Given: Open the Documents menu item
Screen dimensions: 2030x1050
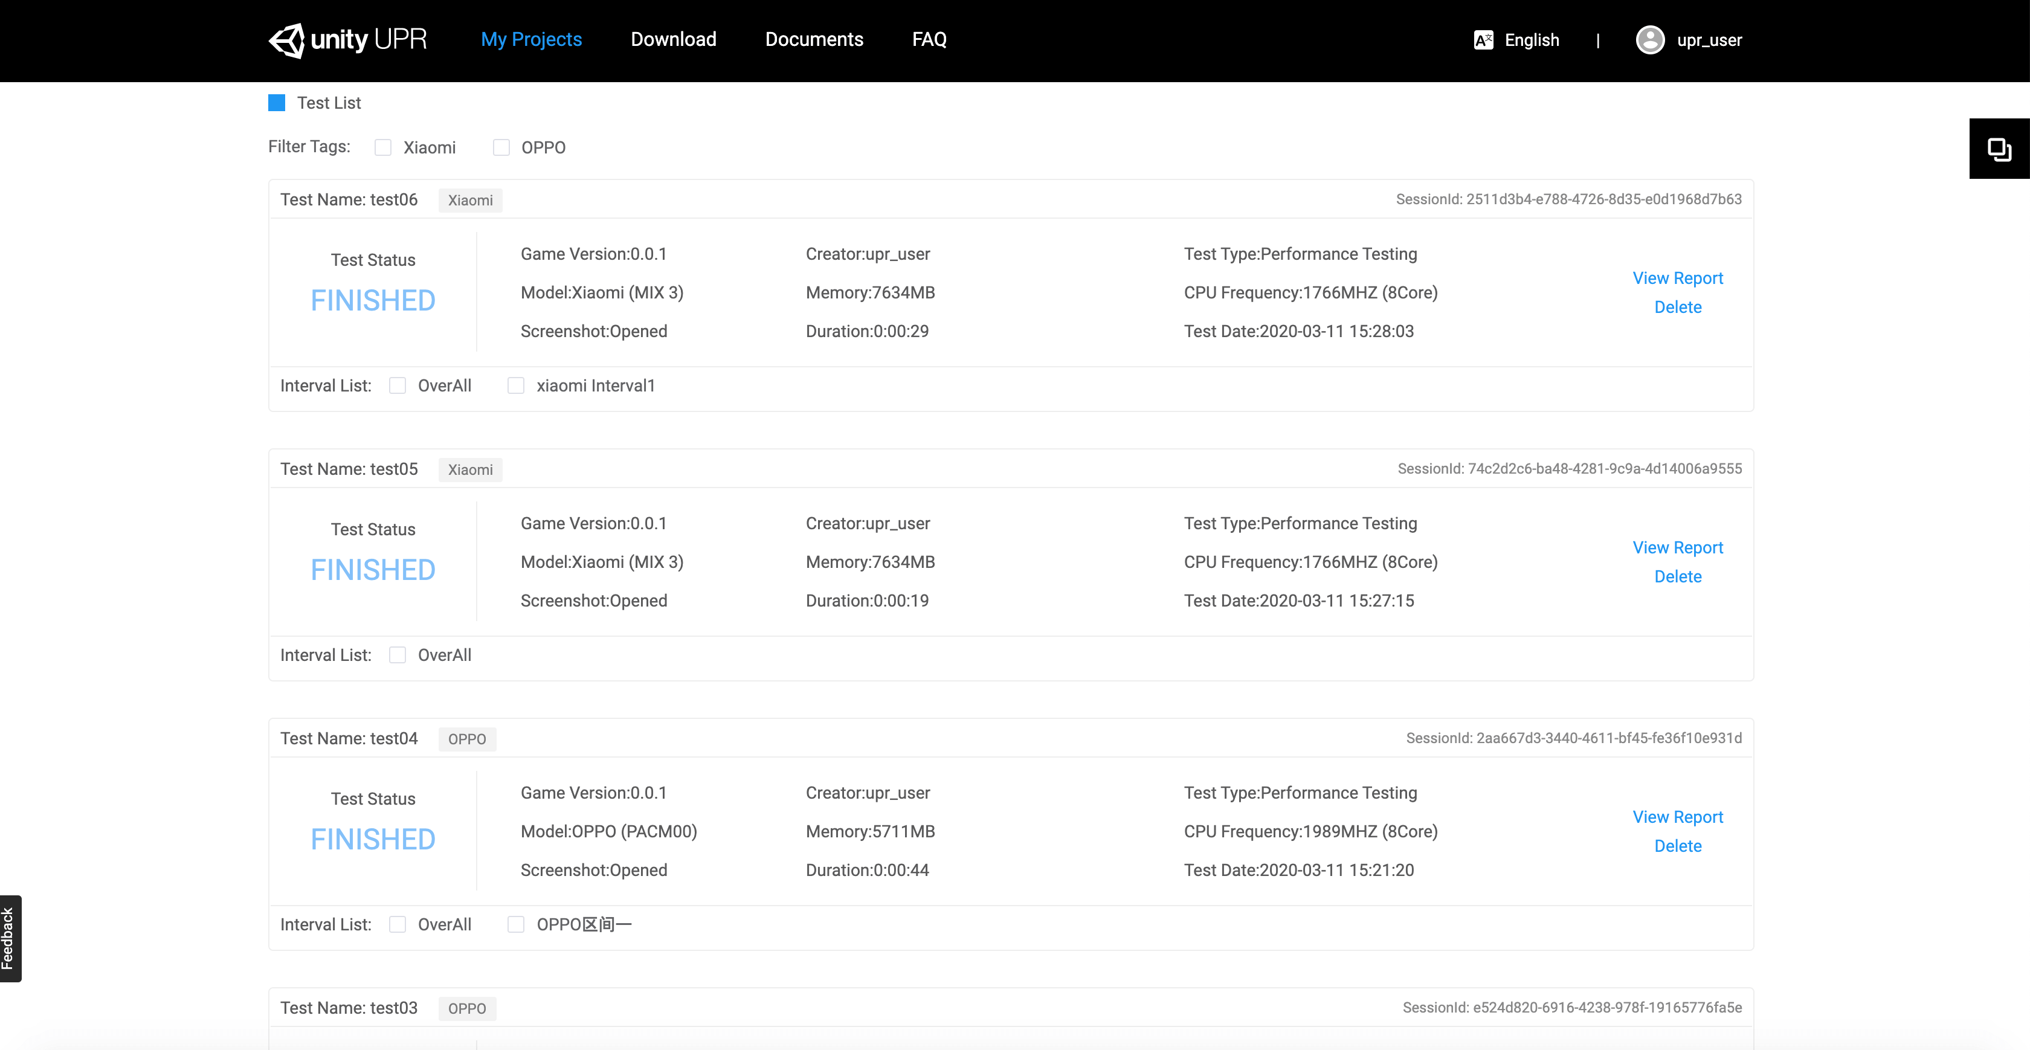Looking at the screenshot, I should 814,39.
